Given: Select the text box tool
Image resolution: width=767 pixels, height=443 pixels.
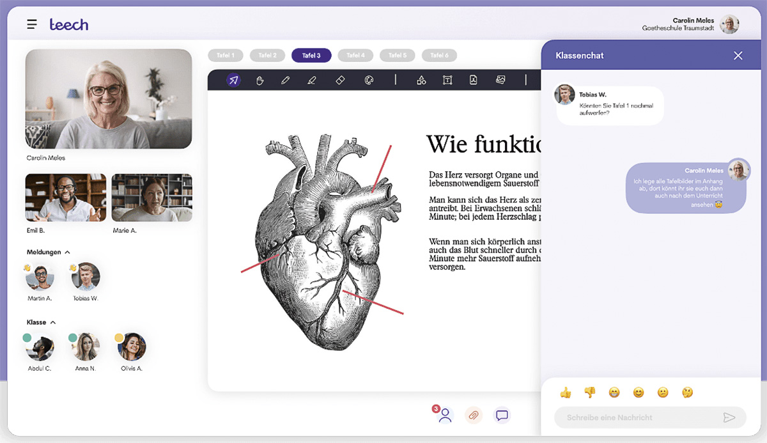Looking at the screenshot, I should pyautogui.click(x=447, y=80).
